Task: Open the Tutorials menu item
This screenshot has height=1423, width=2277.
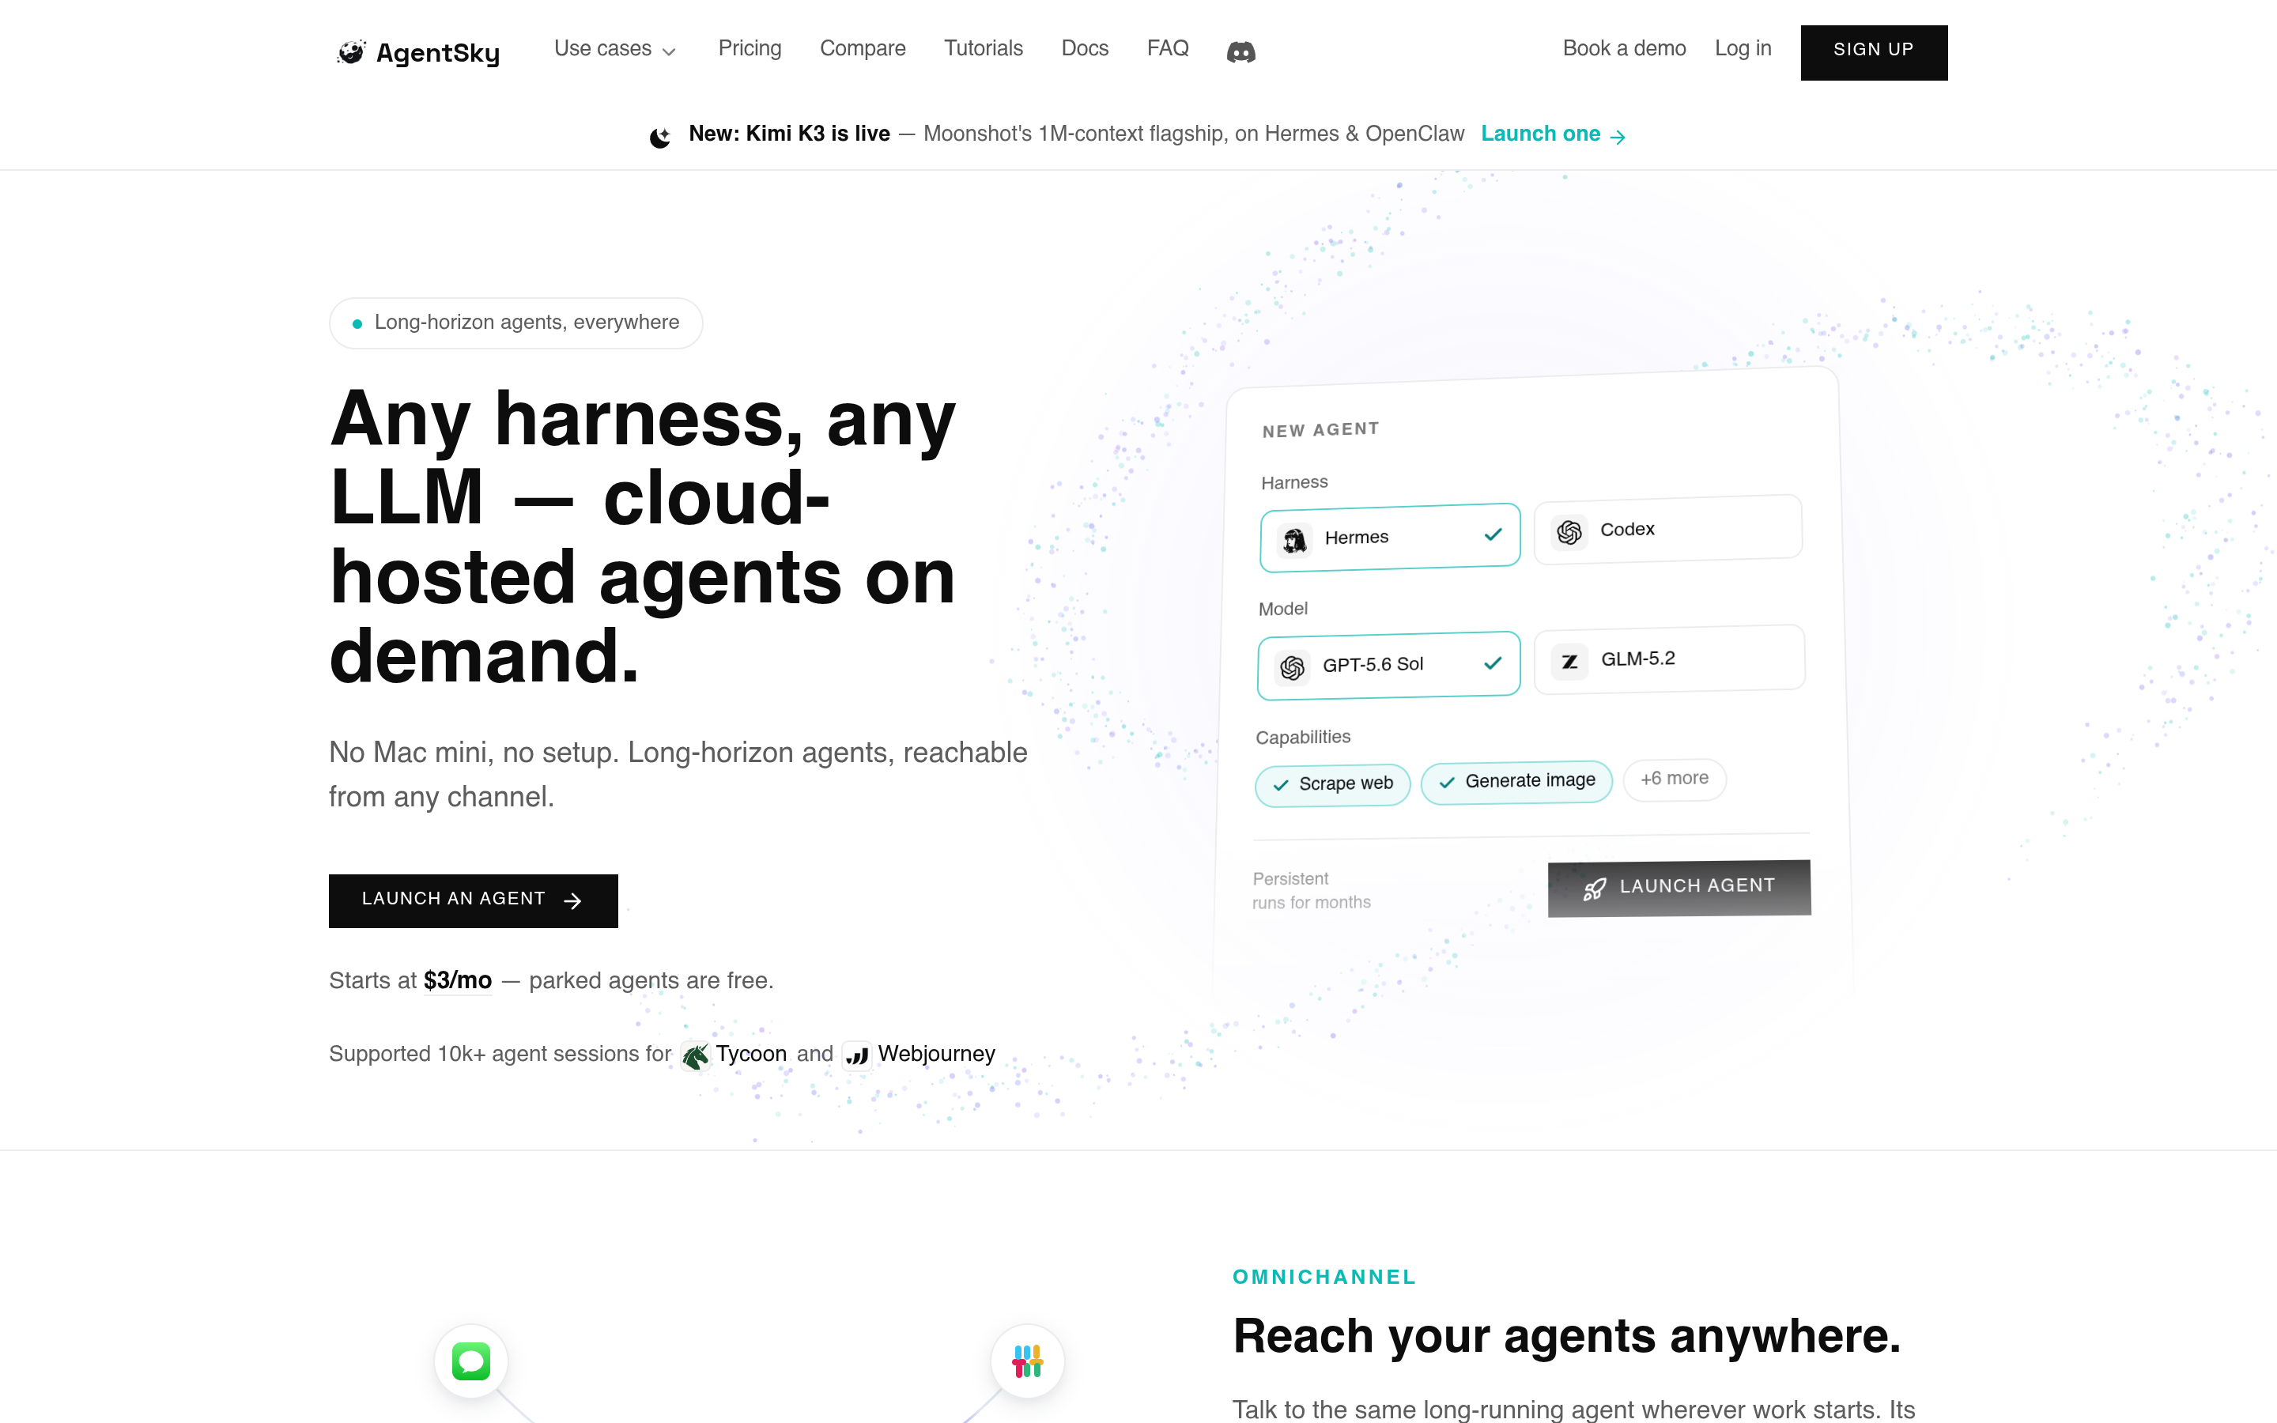Action: 984,49
